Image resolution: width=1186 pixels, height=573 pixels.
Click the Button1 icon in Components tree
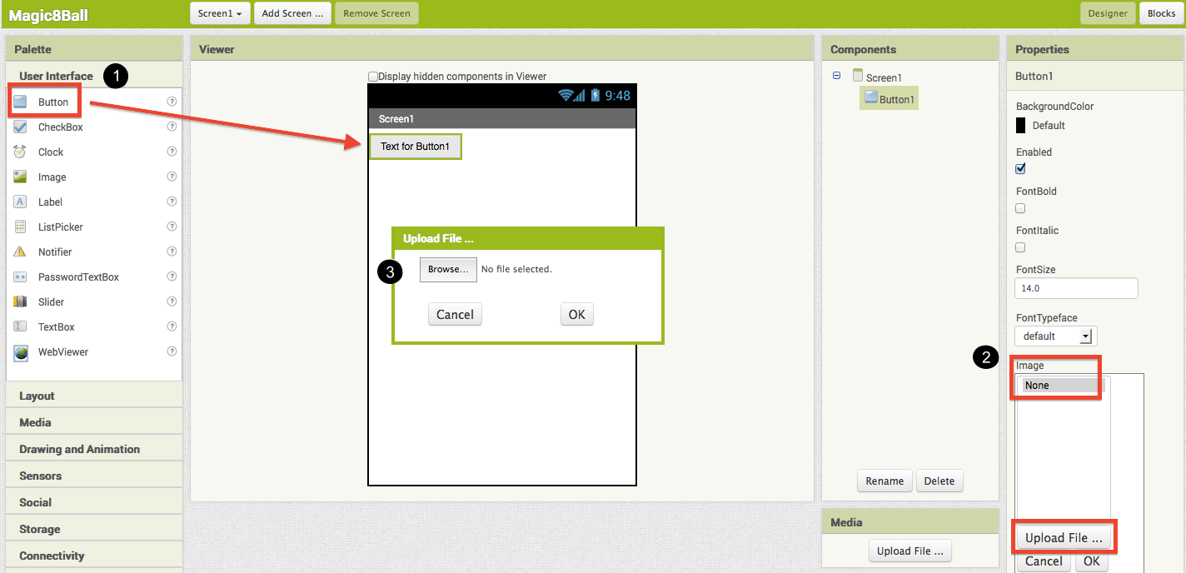pyautogui.click(x=871, y=97)
